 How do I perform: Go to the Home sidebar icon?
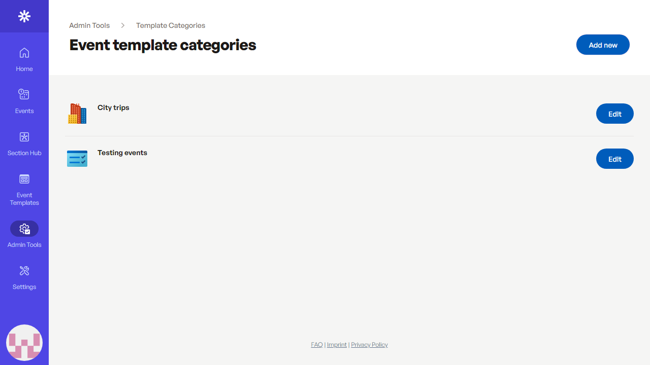tap(24, 53)
